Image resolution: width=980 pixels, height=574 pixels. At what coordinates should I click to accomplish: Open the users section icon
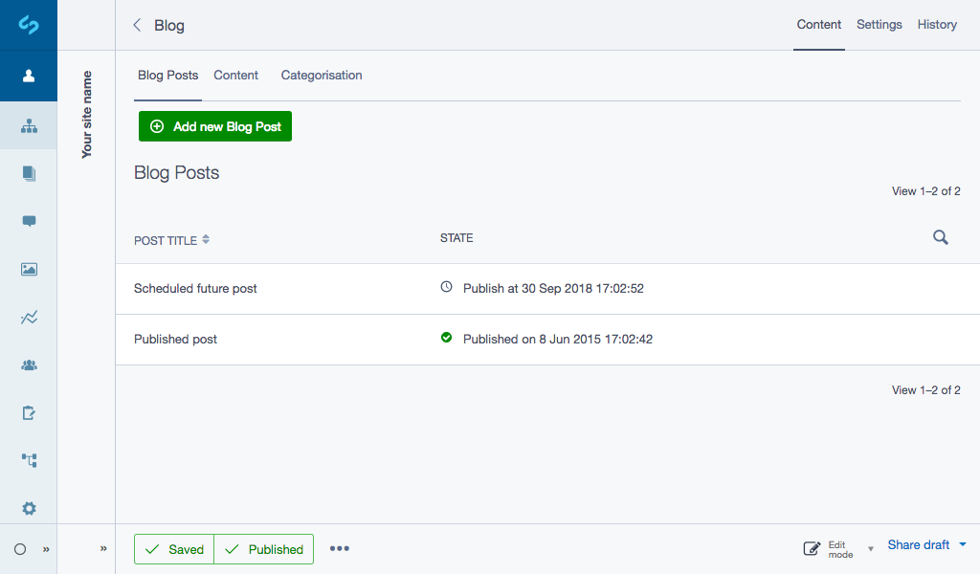tap(29, 364)
